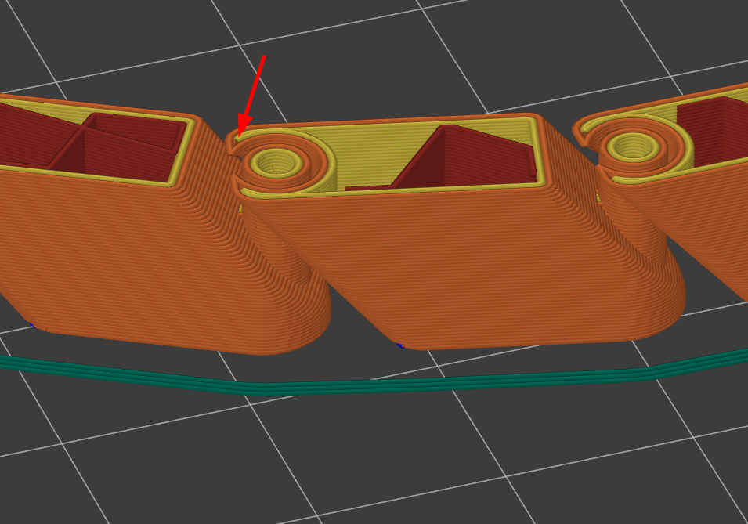Click the left part's rounded bottom-right corner
748x524 pixels.
[x=309, y=329]
